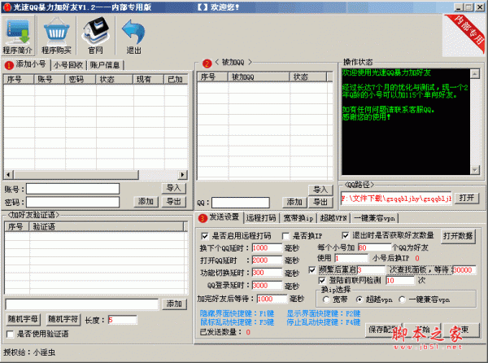The height and width of the screenshot is (363, 488).
Task: Click the QQ登录延时 value field
Action: pyautogui.click(x=267, y=286)
